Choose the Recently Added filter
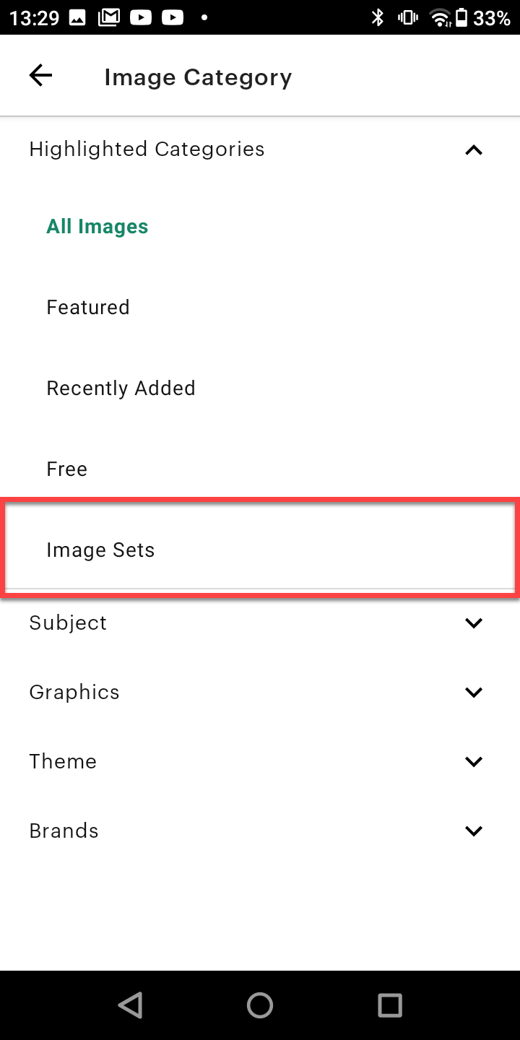The image size is (520, 1040). point(121,387)
